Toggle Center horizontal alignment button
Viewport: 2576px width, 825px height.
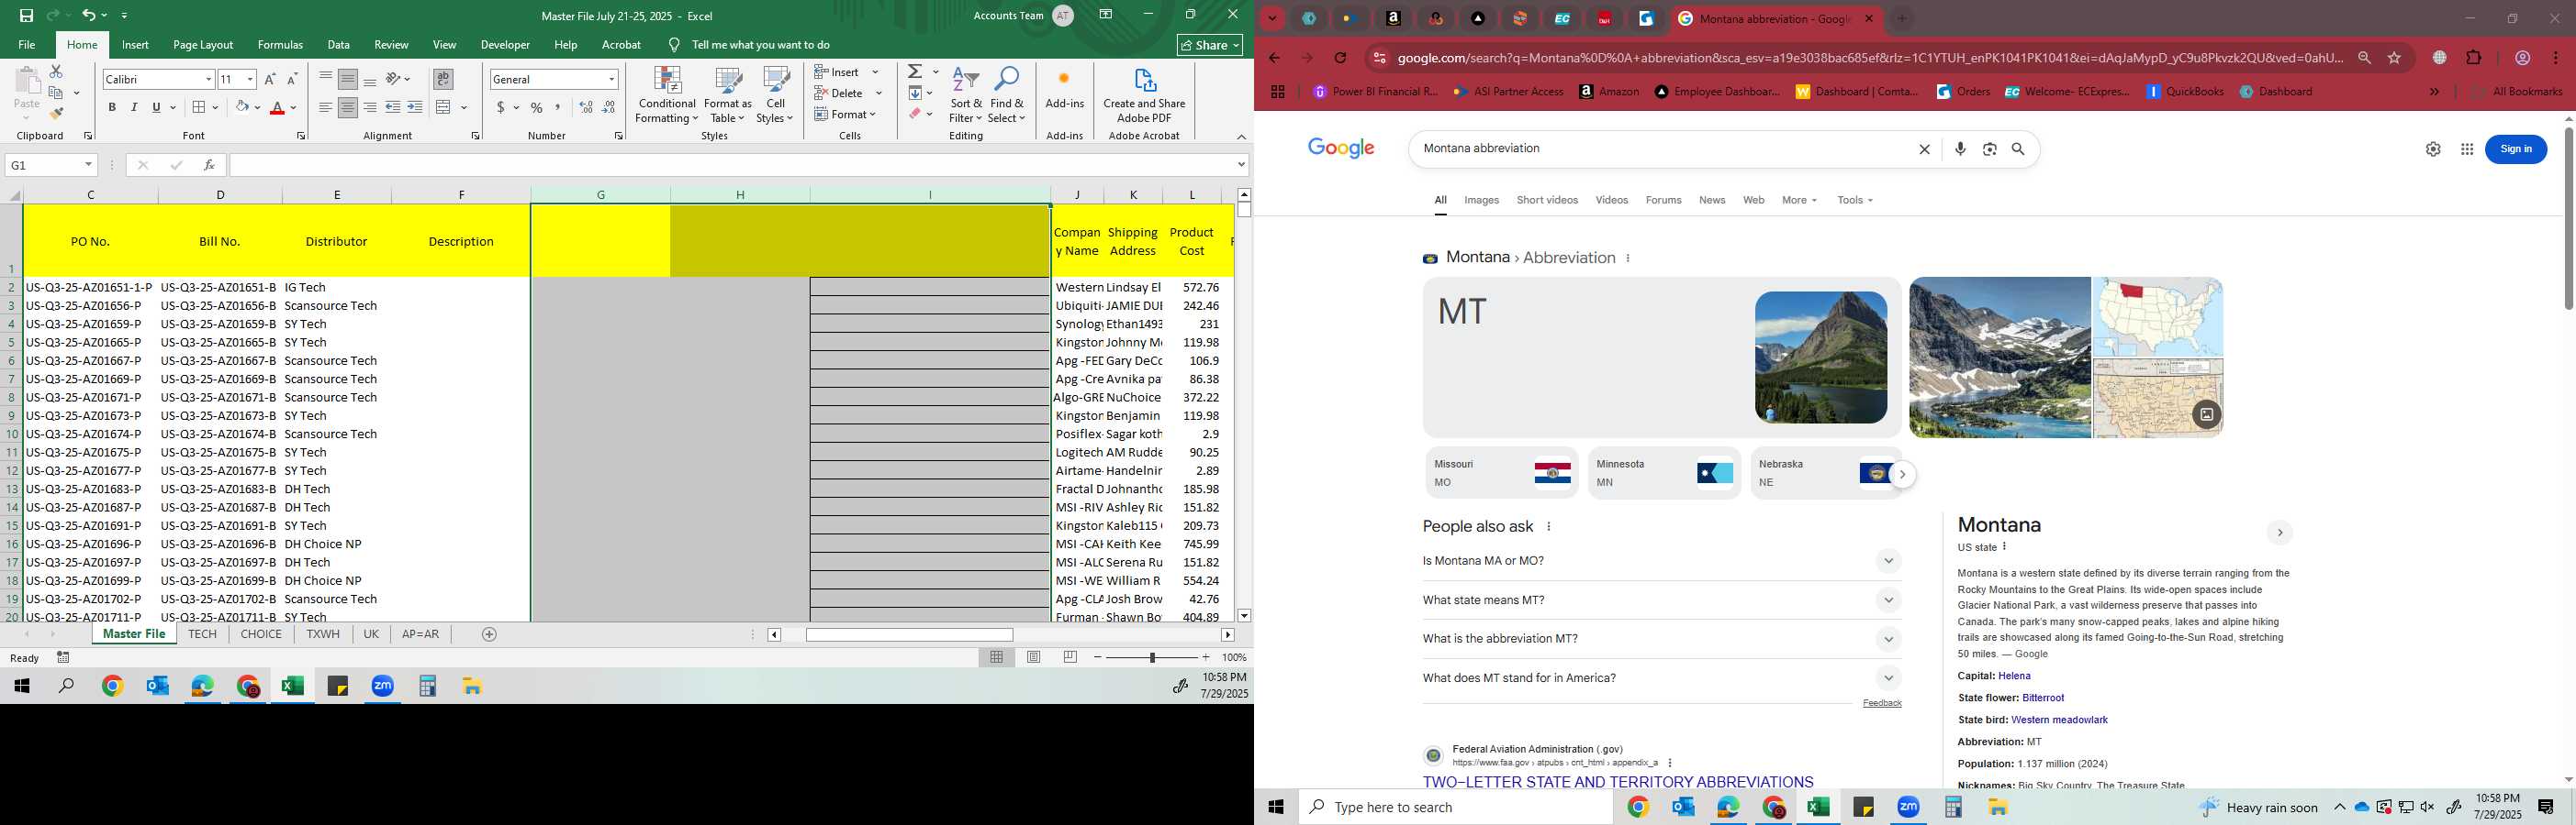click(348, 107)
